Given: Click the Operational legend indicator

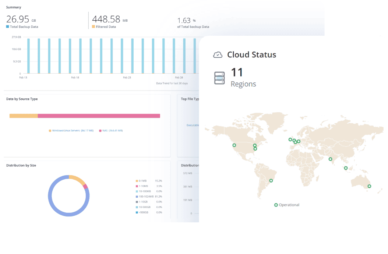Looking at the screenshot, I should coord(276,205).
